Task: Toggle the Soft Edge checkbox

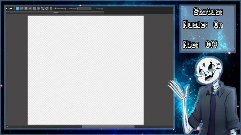Action: (94, 9)
